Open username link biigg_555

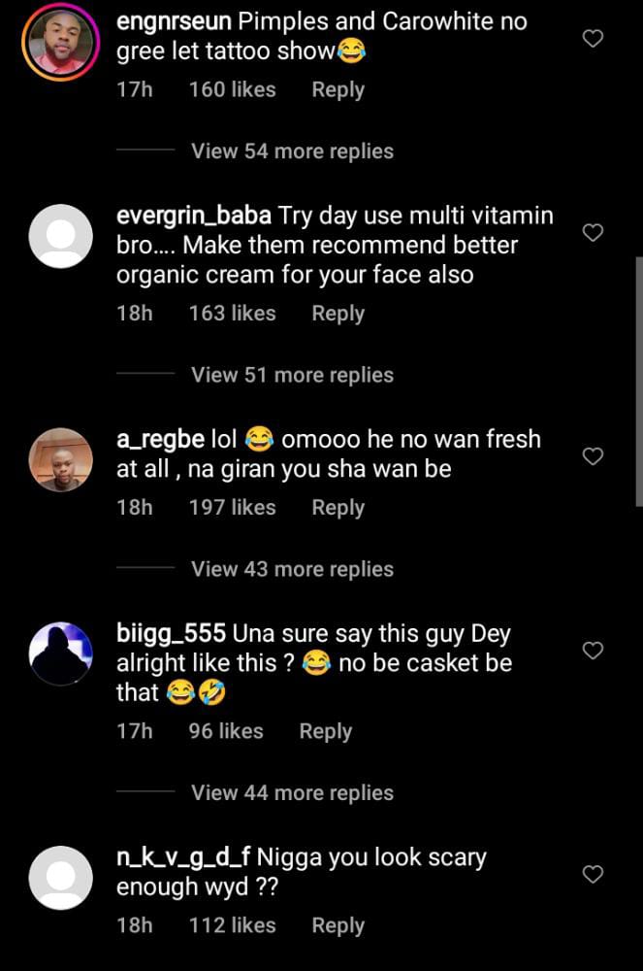171,634
